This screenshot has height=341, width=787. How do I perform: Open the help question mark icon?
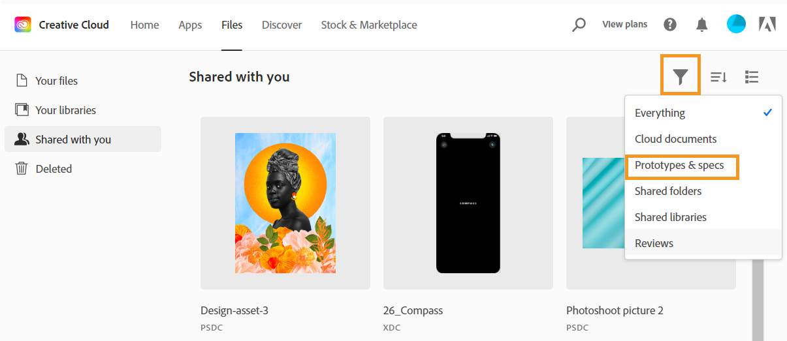click(670, 25)
